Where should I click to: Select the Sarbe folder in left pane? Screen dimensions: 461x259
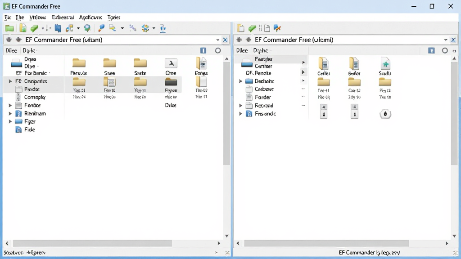click(140, 67)
